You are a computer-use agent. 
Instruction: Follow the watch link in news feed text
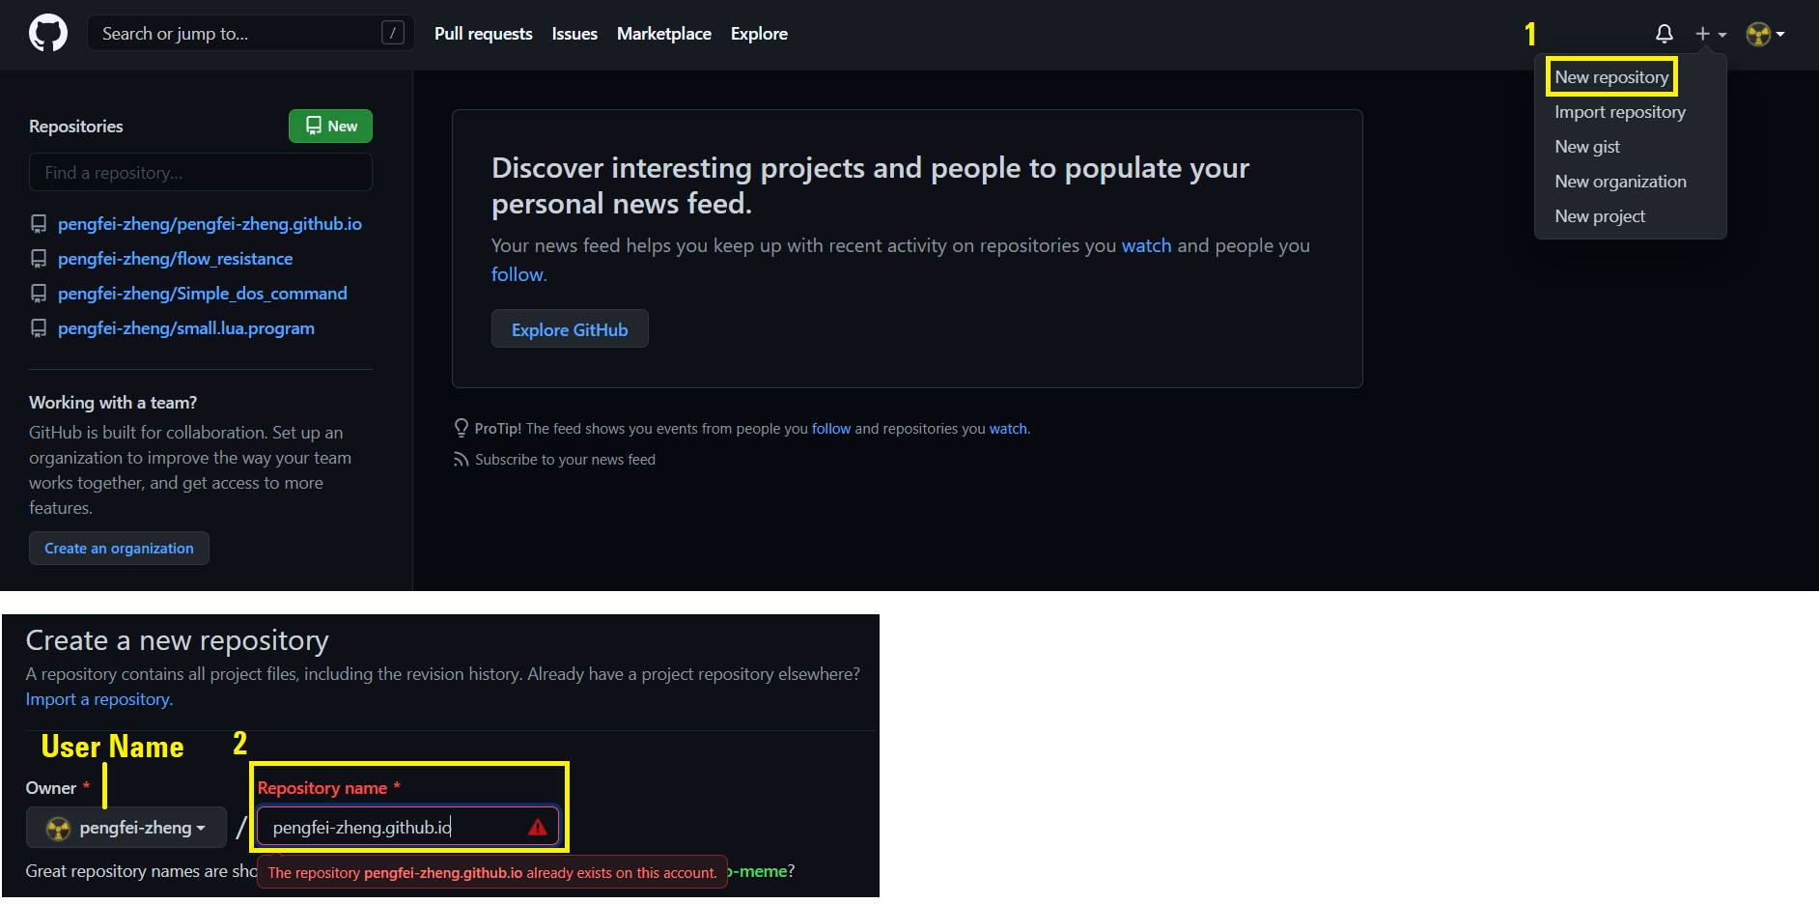tap(1146, 245)
